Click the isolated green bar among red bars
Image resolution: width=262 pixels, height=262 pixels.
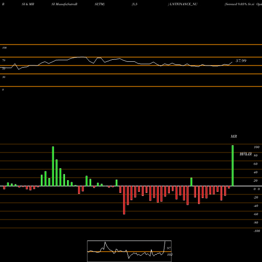tap(191, 182)
